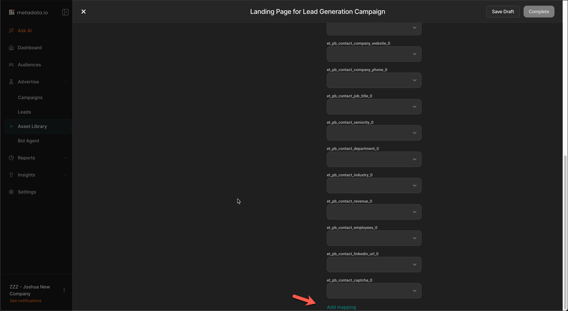This screenshot has height=311, width=568.
Task: Click the metadata.io grid logo icon
Action: pos(12,12)
